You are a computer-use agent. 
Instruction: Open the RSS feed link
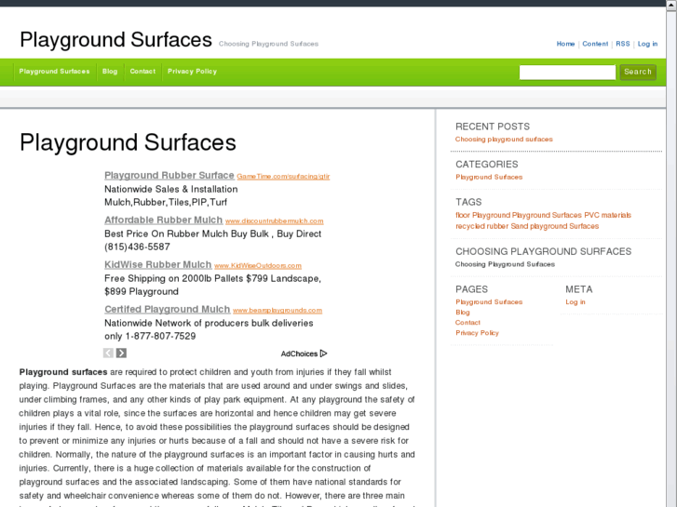623,44
